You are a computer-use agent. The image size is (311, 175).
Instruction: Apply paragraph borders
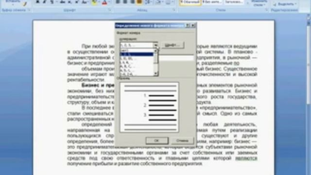168,2
